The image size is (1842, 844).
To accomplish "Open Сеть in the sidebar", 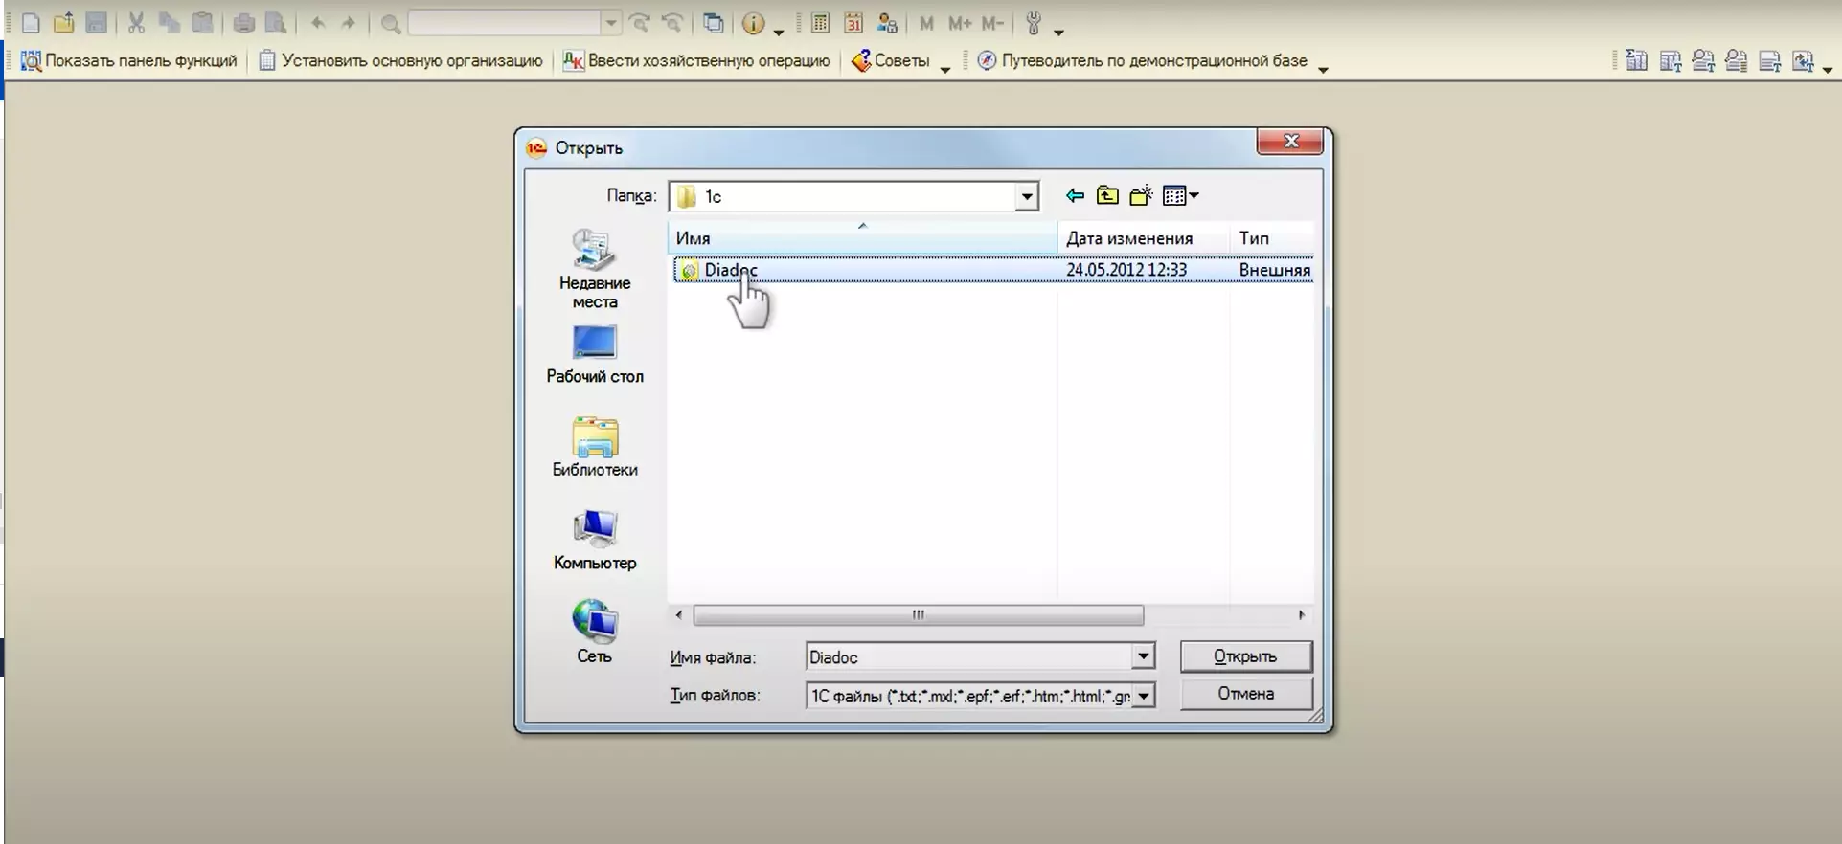I will tap(594, 633).
